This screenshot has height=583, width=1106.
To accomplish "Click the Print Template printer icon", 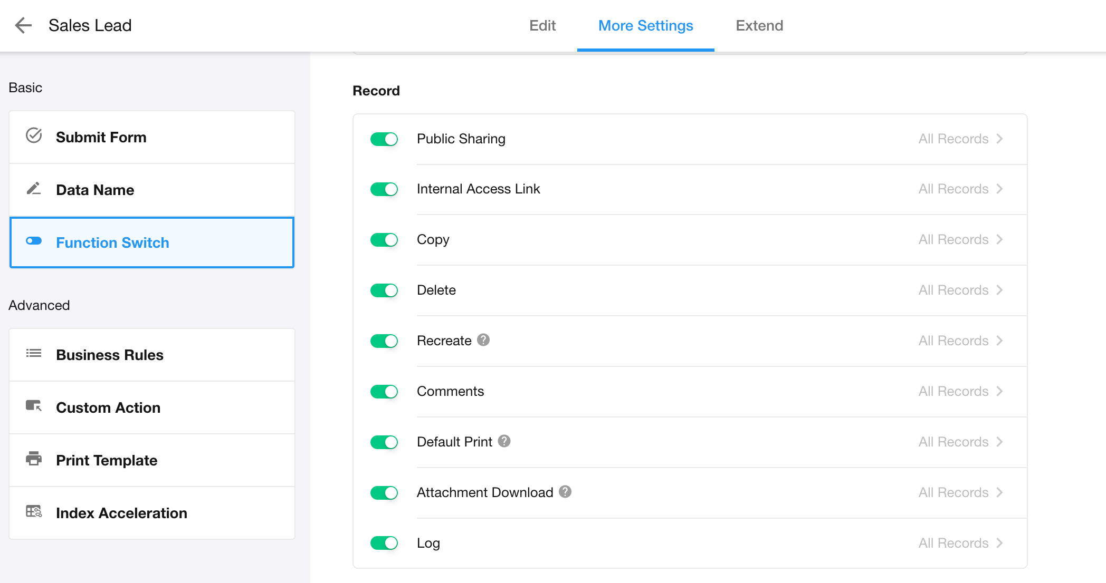I will click(x=34, y=459).
